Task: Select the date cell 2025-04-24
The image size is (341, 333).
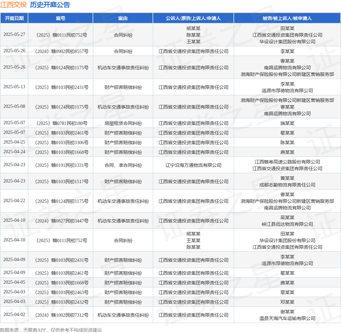Action: pyautogui.click(x=14, y=152)
